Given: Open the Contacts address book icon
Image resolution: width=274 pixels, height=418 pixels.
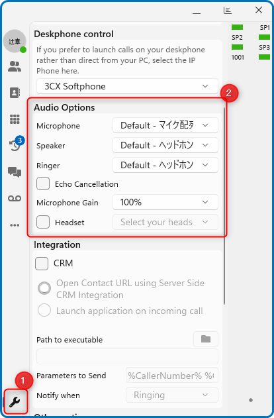Looking at the screenshot, I should tap(15, 93).
